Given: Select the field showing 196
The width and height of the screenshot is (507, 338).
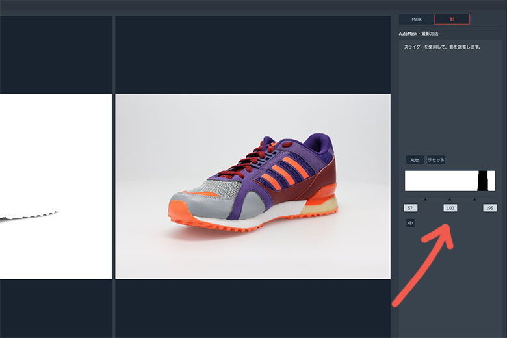Looking at the screenshot, I should (x=490, y=208).
